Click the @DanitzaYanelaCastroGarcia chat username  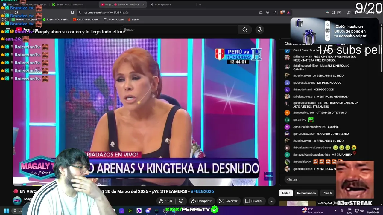click(312, 148)
